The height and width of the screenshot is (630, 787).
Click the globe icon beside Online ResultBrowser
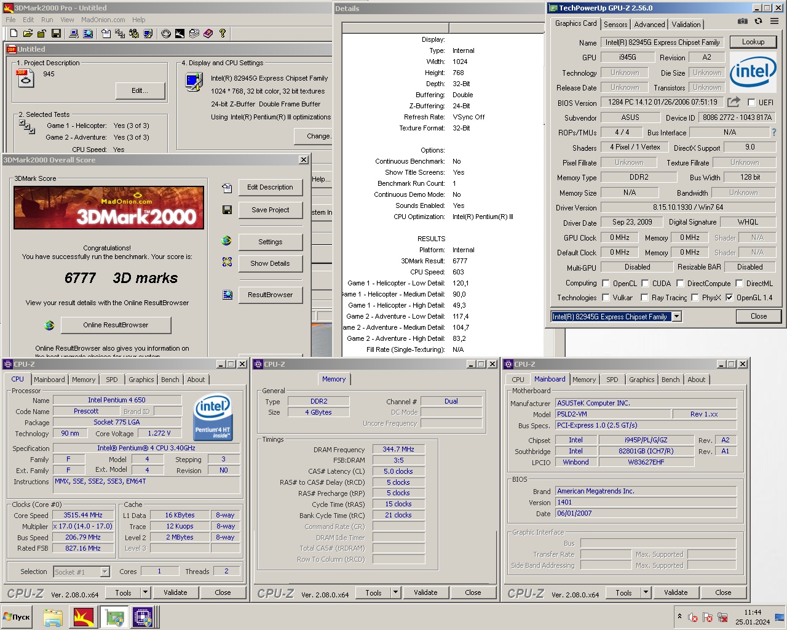[50, 325]
